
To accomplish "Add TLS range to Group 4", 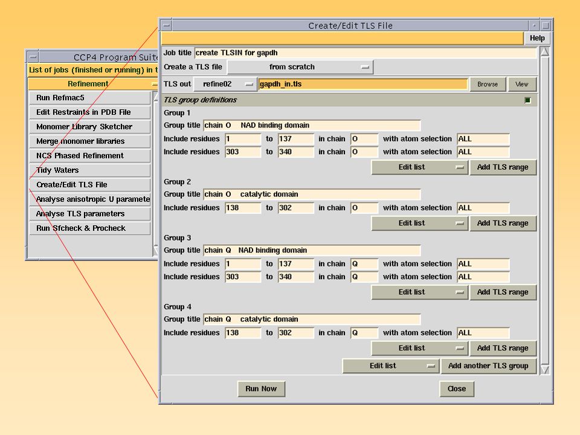I will 503,348.
